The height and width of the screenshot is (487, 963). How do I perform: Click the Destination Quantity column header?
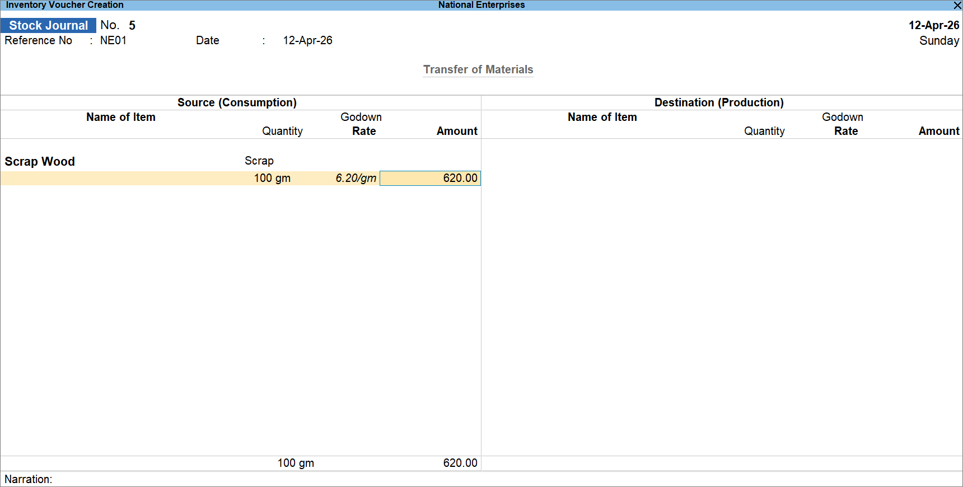(x=764, y=131)
